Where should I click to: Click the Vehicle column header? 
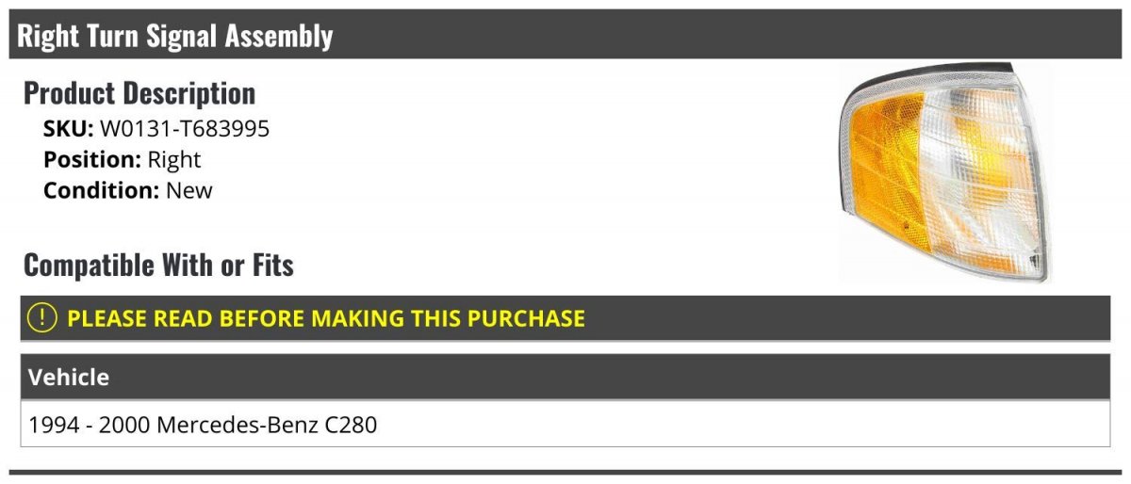(69, 378)
